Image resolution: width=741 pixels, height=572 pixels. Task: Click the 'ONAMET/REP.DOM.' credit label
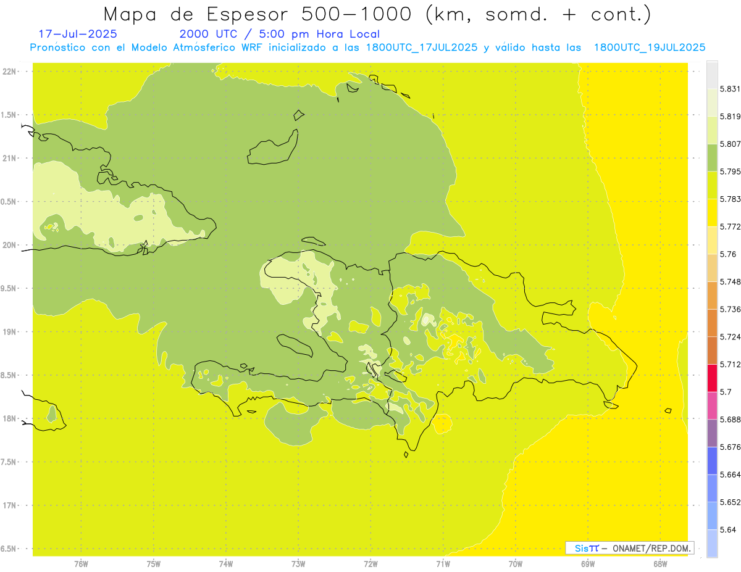[651, 548]
